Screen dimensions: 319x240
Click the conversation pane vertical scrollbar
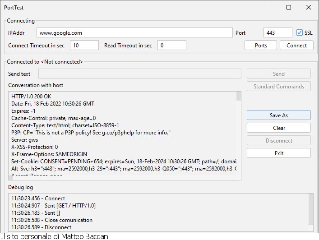point(239,135)
